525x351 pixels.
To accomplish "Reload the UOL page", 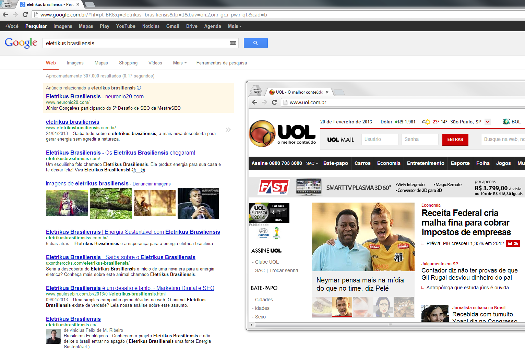I will [274, 102].
